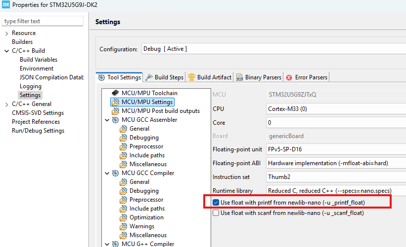
Task: Open the Floating-point ABI dropdown
Action: 336,163
